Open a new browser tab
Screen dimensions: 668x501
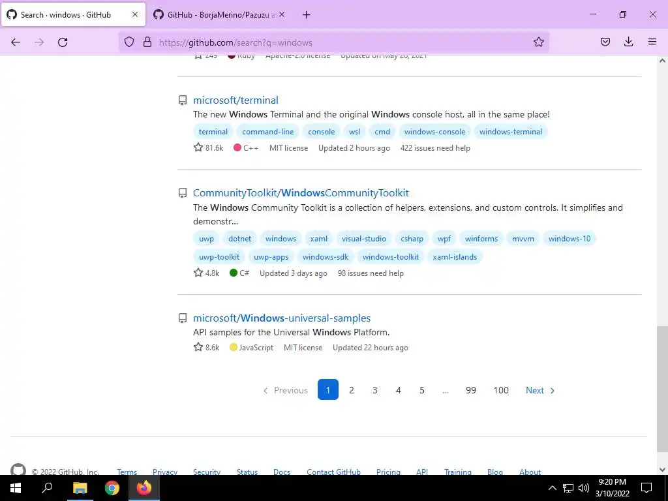[x=306, y=15]
